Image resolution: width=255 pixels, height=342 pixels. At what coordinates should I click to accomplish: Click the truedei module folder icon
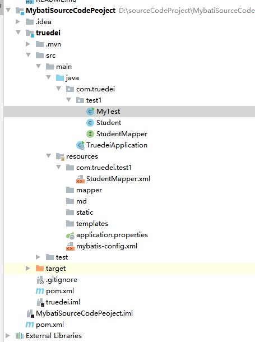(x=30, y=33)
